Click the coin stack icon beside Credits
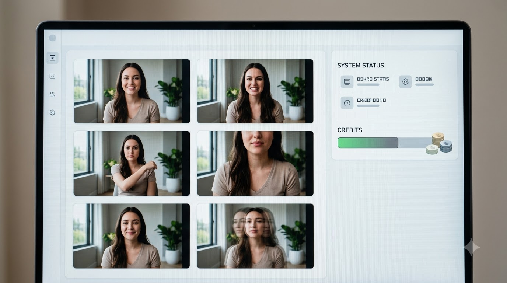Image resolution: width=507 pixels, height=283 pixels. pyautogui.click(x=439, y=143)
